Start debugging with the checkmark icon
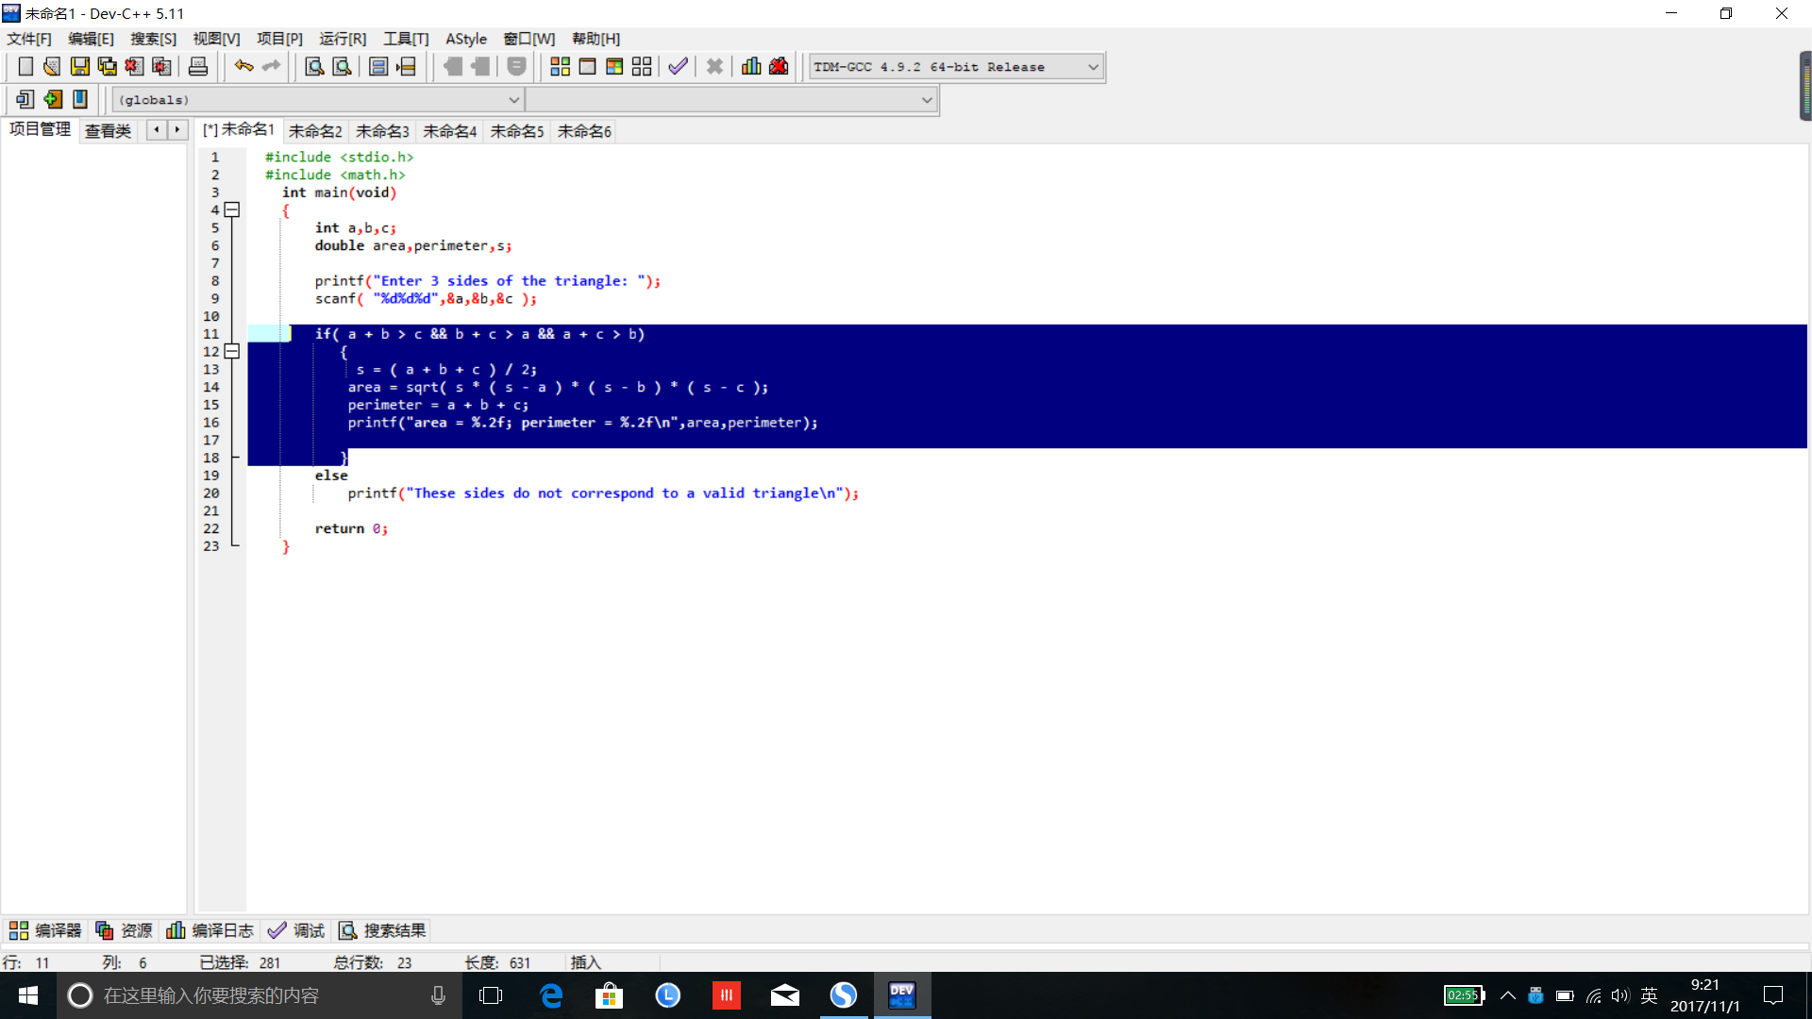The width and height of the screenshot is (1812, 1019). (x=678, y=67)
